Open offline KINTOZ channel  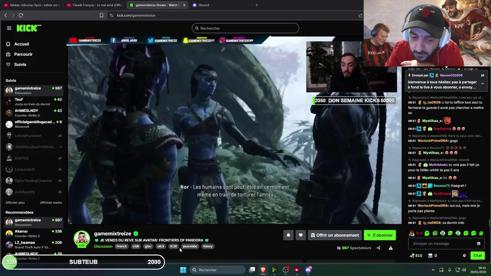tap(33, 158)
